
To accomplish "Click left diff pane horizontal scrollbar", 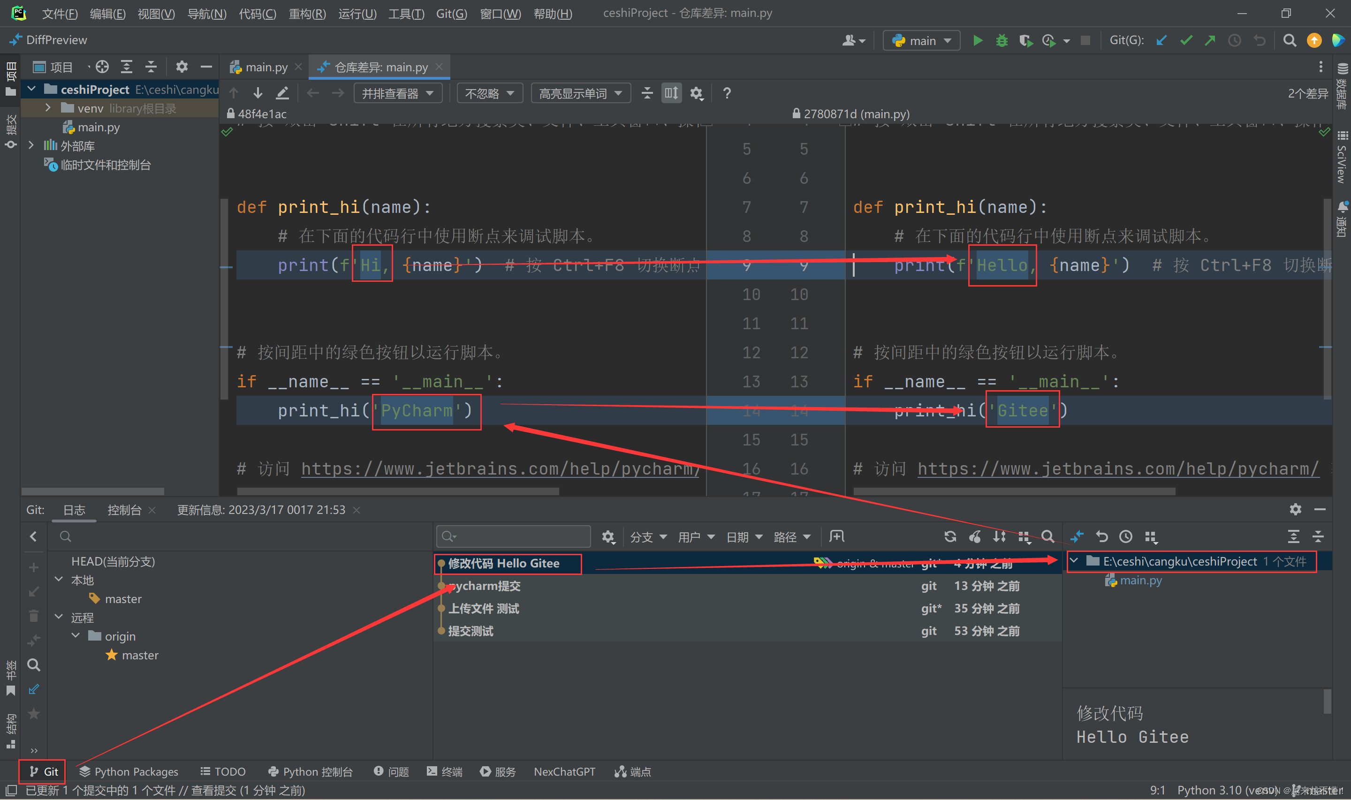I will (398, 491).
